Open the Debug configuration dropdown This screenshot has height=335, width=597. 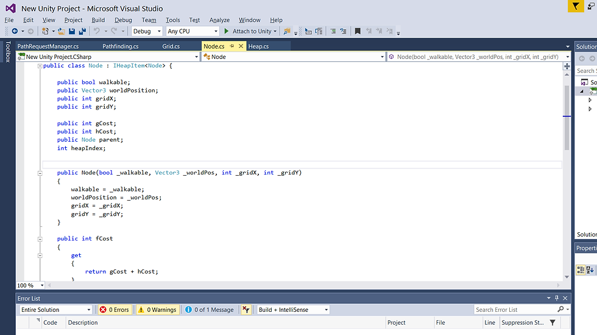click(147, 31)
